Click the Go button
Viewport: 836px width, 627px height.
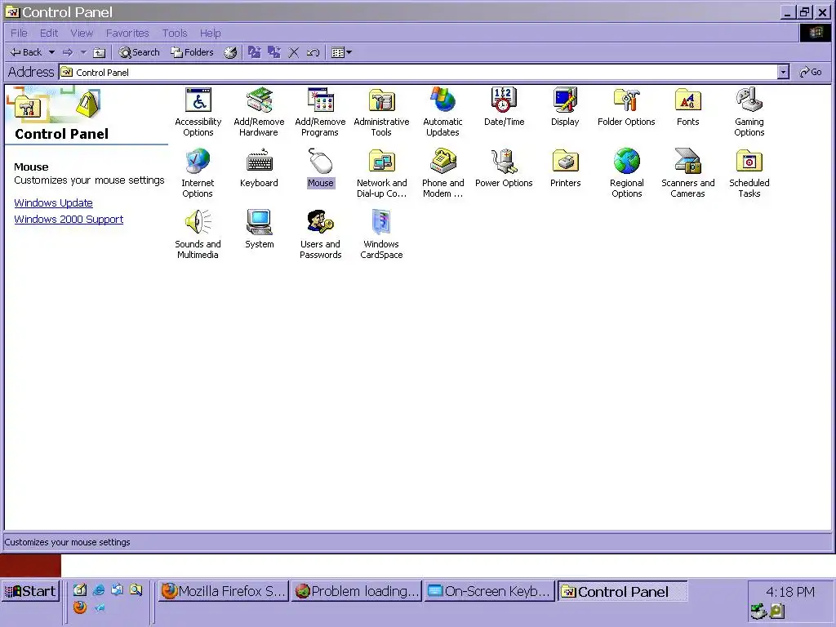[x=811, y=72]
